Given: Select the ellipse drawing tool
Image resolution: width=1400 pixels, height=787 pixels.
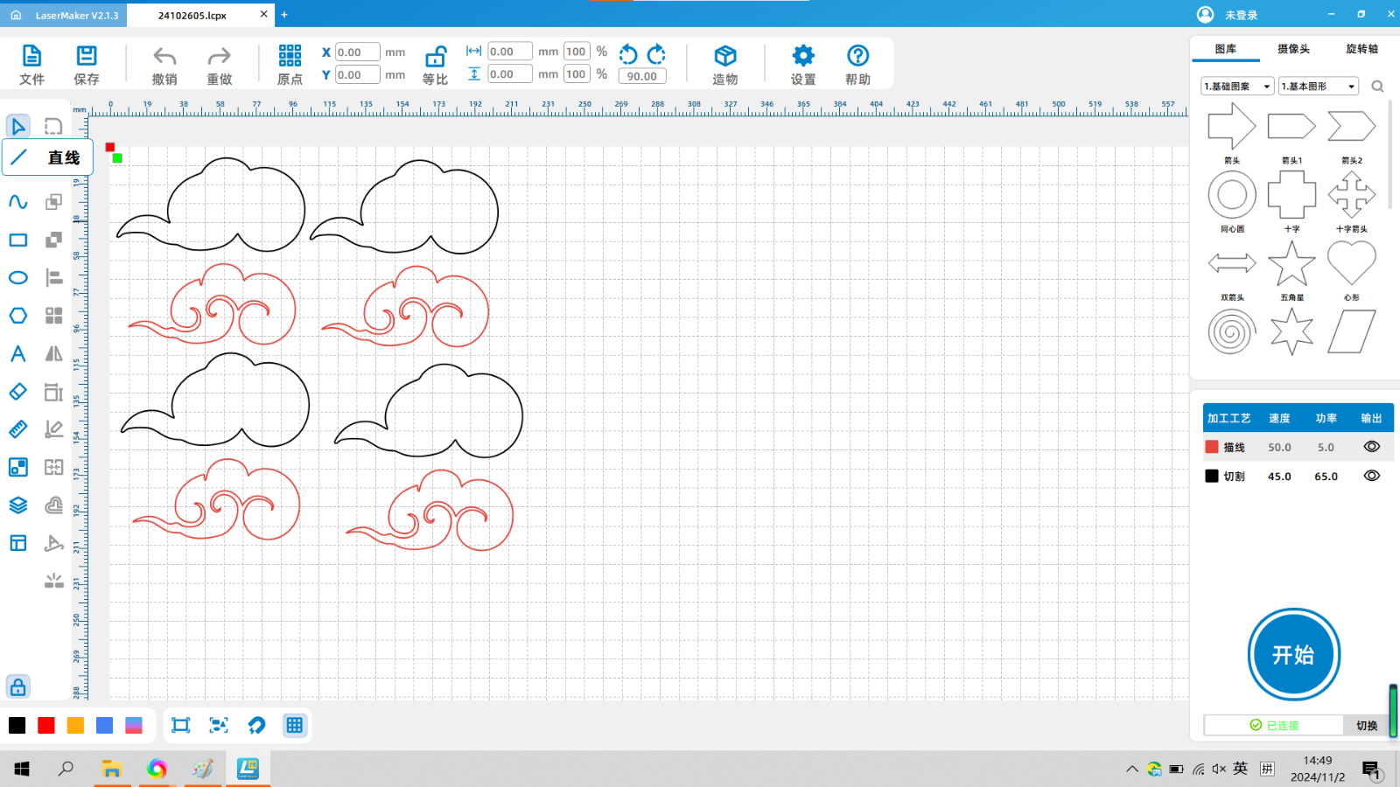Looking at the screenshot, I should click(18, 278).
